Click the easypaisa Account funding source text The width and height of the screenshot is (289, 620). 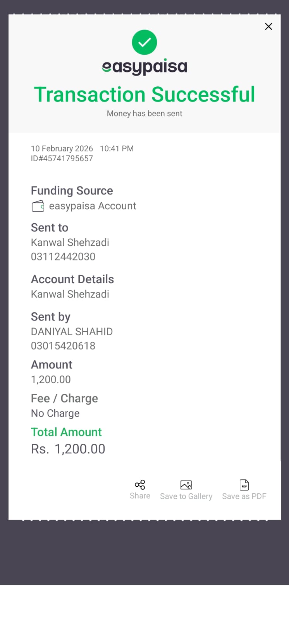[93, 206]
